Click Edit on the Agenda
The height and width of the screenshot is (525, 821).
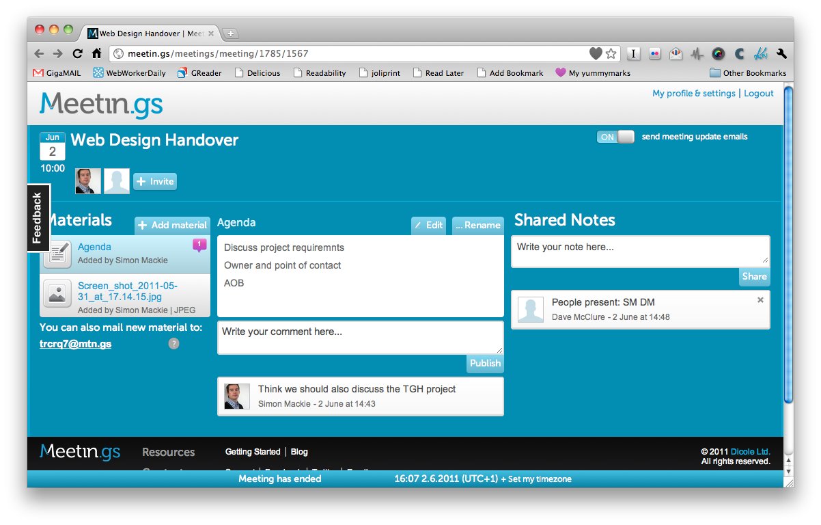tap(428, 225)
